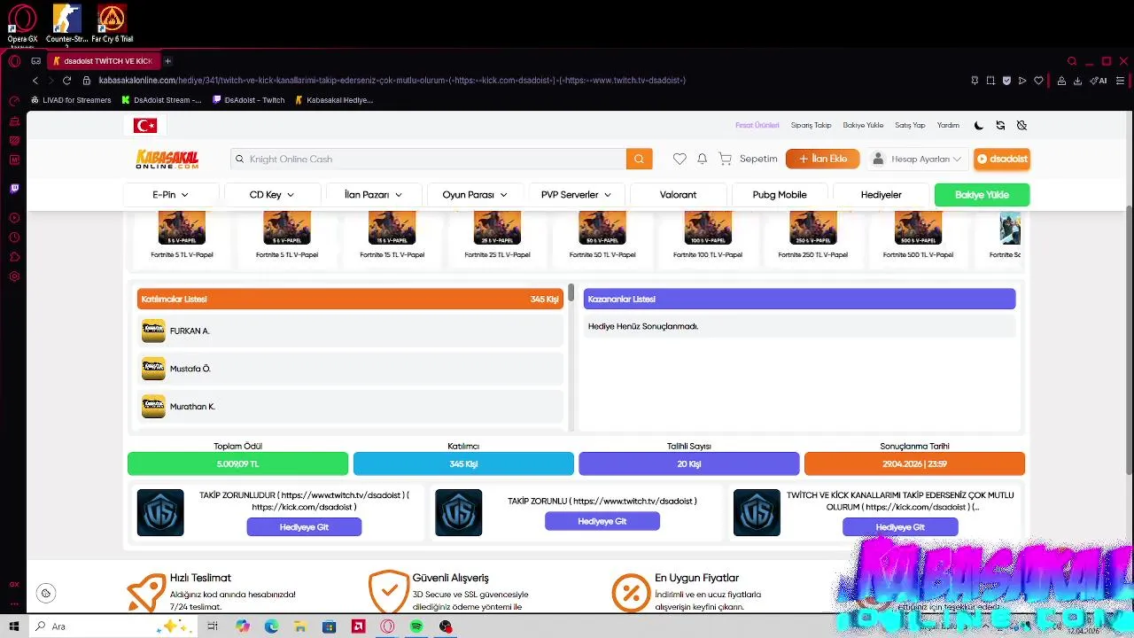Open Extensions from the Opera sidebar

tap(14, 257)
